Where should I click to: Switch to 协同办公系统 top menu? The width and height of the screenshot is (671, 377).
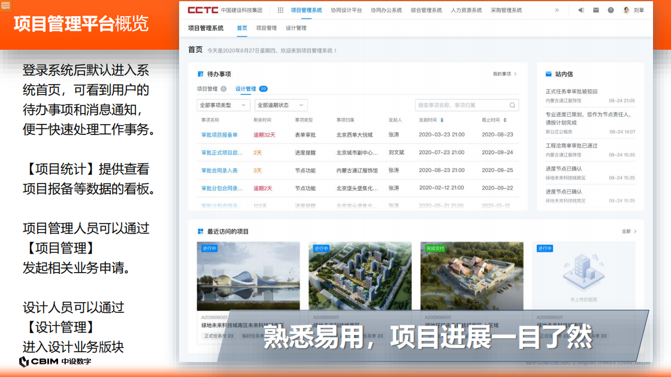[x=386, y=10]
